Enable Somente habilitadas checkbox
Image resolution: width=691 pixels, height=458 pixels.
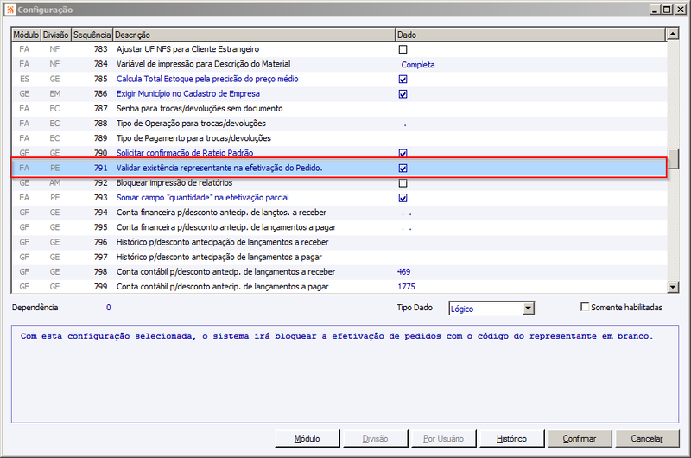(x=585, y=307)
